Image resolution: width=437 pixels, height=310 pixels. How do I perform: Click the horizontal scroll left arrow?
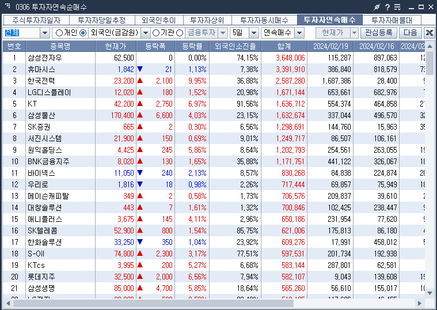(7, 303)
